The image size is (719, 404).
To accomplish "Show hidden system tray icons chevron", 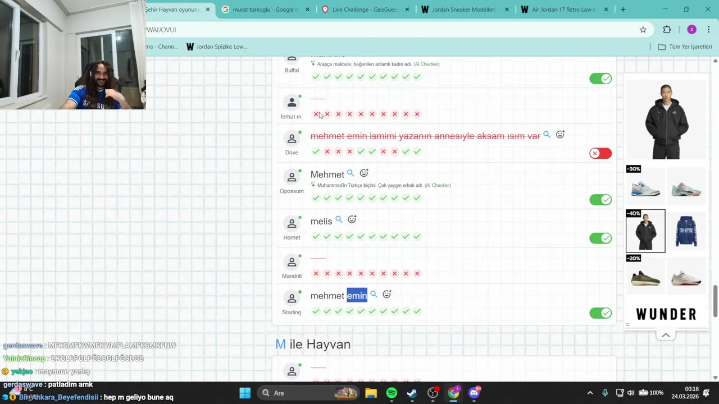I will click(x=590, y=393).
